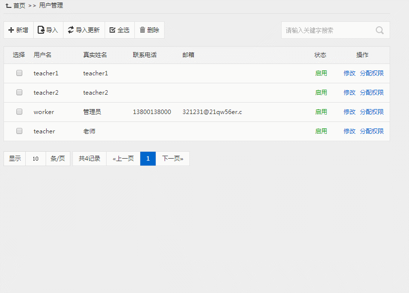Screen dimensions: 409x293
Task: Click the records-per-page number field
Action: 36,159
